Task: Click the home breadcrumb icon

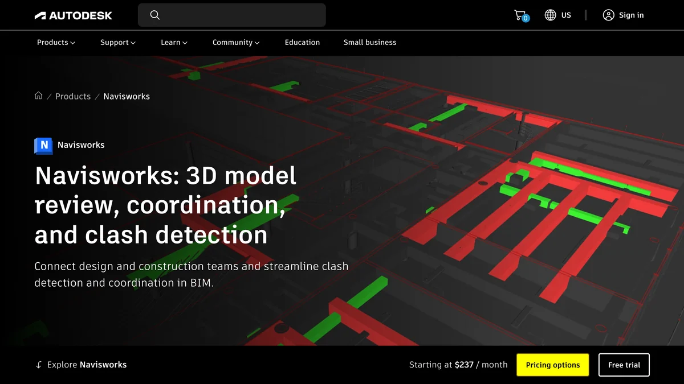Action: (x=39, y=96)
